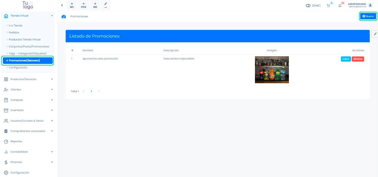Toggle the DEMO mode switch

tap(308, 6)
